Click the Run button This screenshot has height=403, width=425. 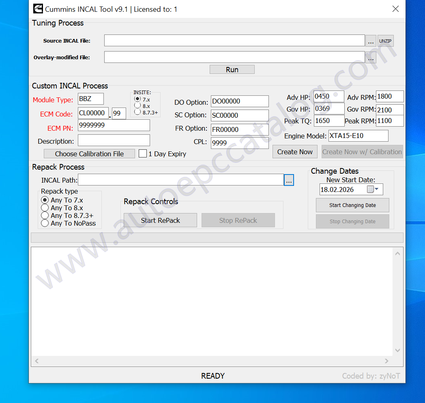click(x=232, y=69)
